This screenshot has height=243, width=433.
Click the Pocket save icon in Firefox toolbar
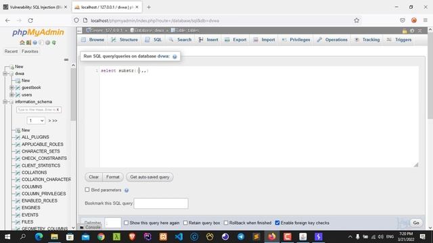click(x=403, y=20)
